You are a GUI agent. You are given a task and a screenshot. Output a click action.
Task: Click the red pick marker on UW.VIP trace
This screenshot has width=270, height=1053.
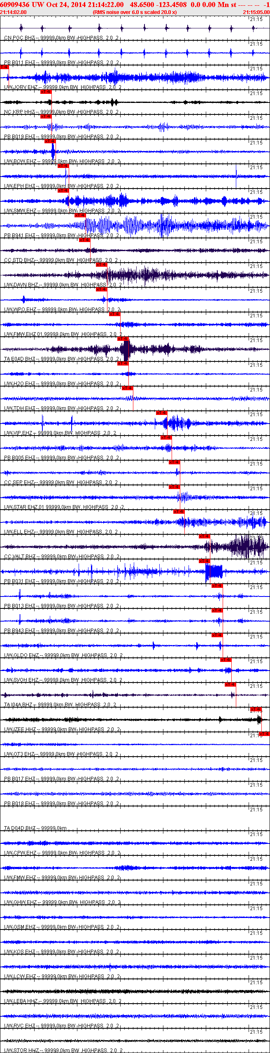coord(162,413)
